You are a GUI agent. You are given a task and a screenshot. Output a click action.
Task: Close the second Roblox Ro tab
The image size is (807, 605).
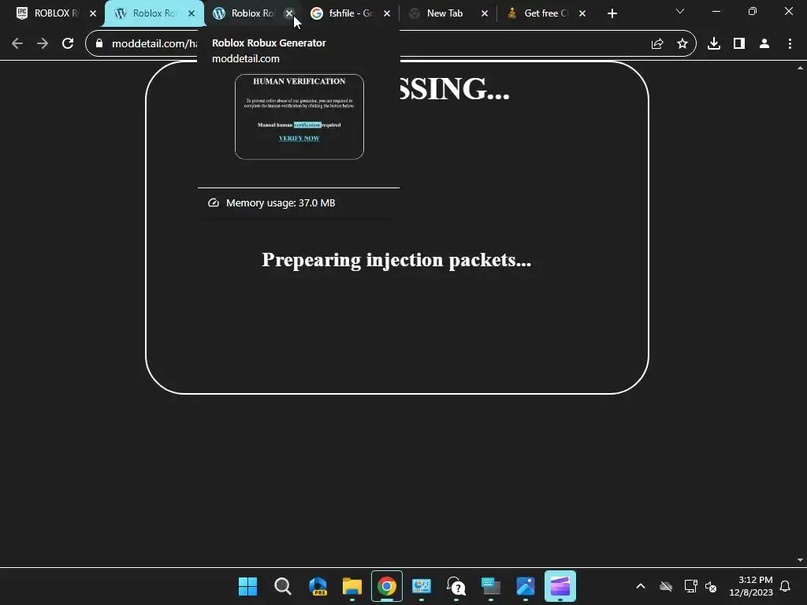pyautogui.click(x=289, y=14)
